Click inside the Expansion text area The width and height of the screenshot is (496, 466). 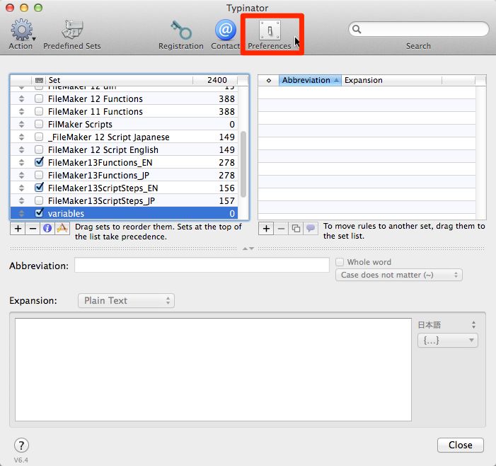click(x=213, y=370)
